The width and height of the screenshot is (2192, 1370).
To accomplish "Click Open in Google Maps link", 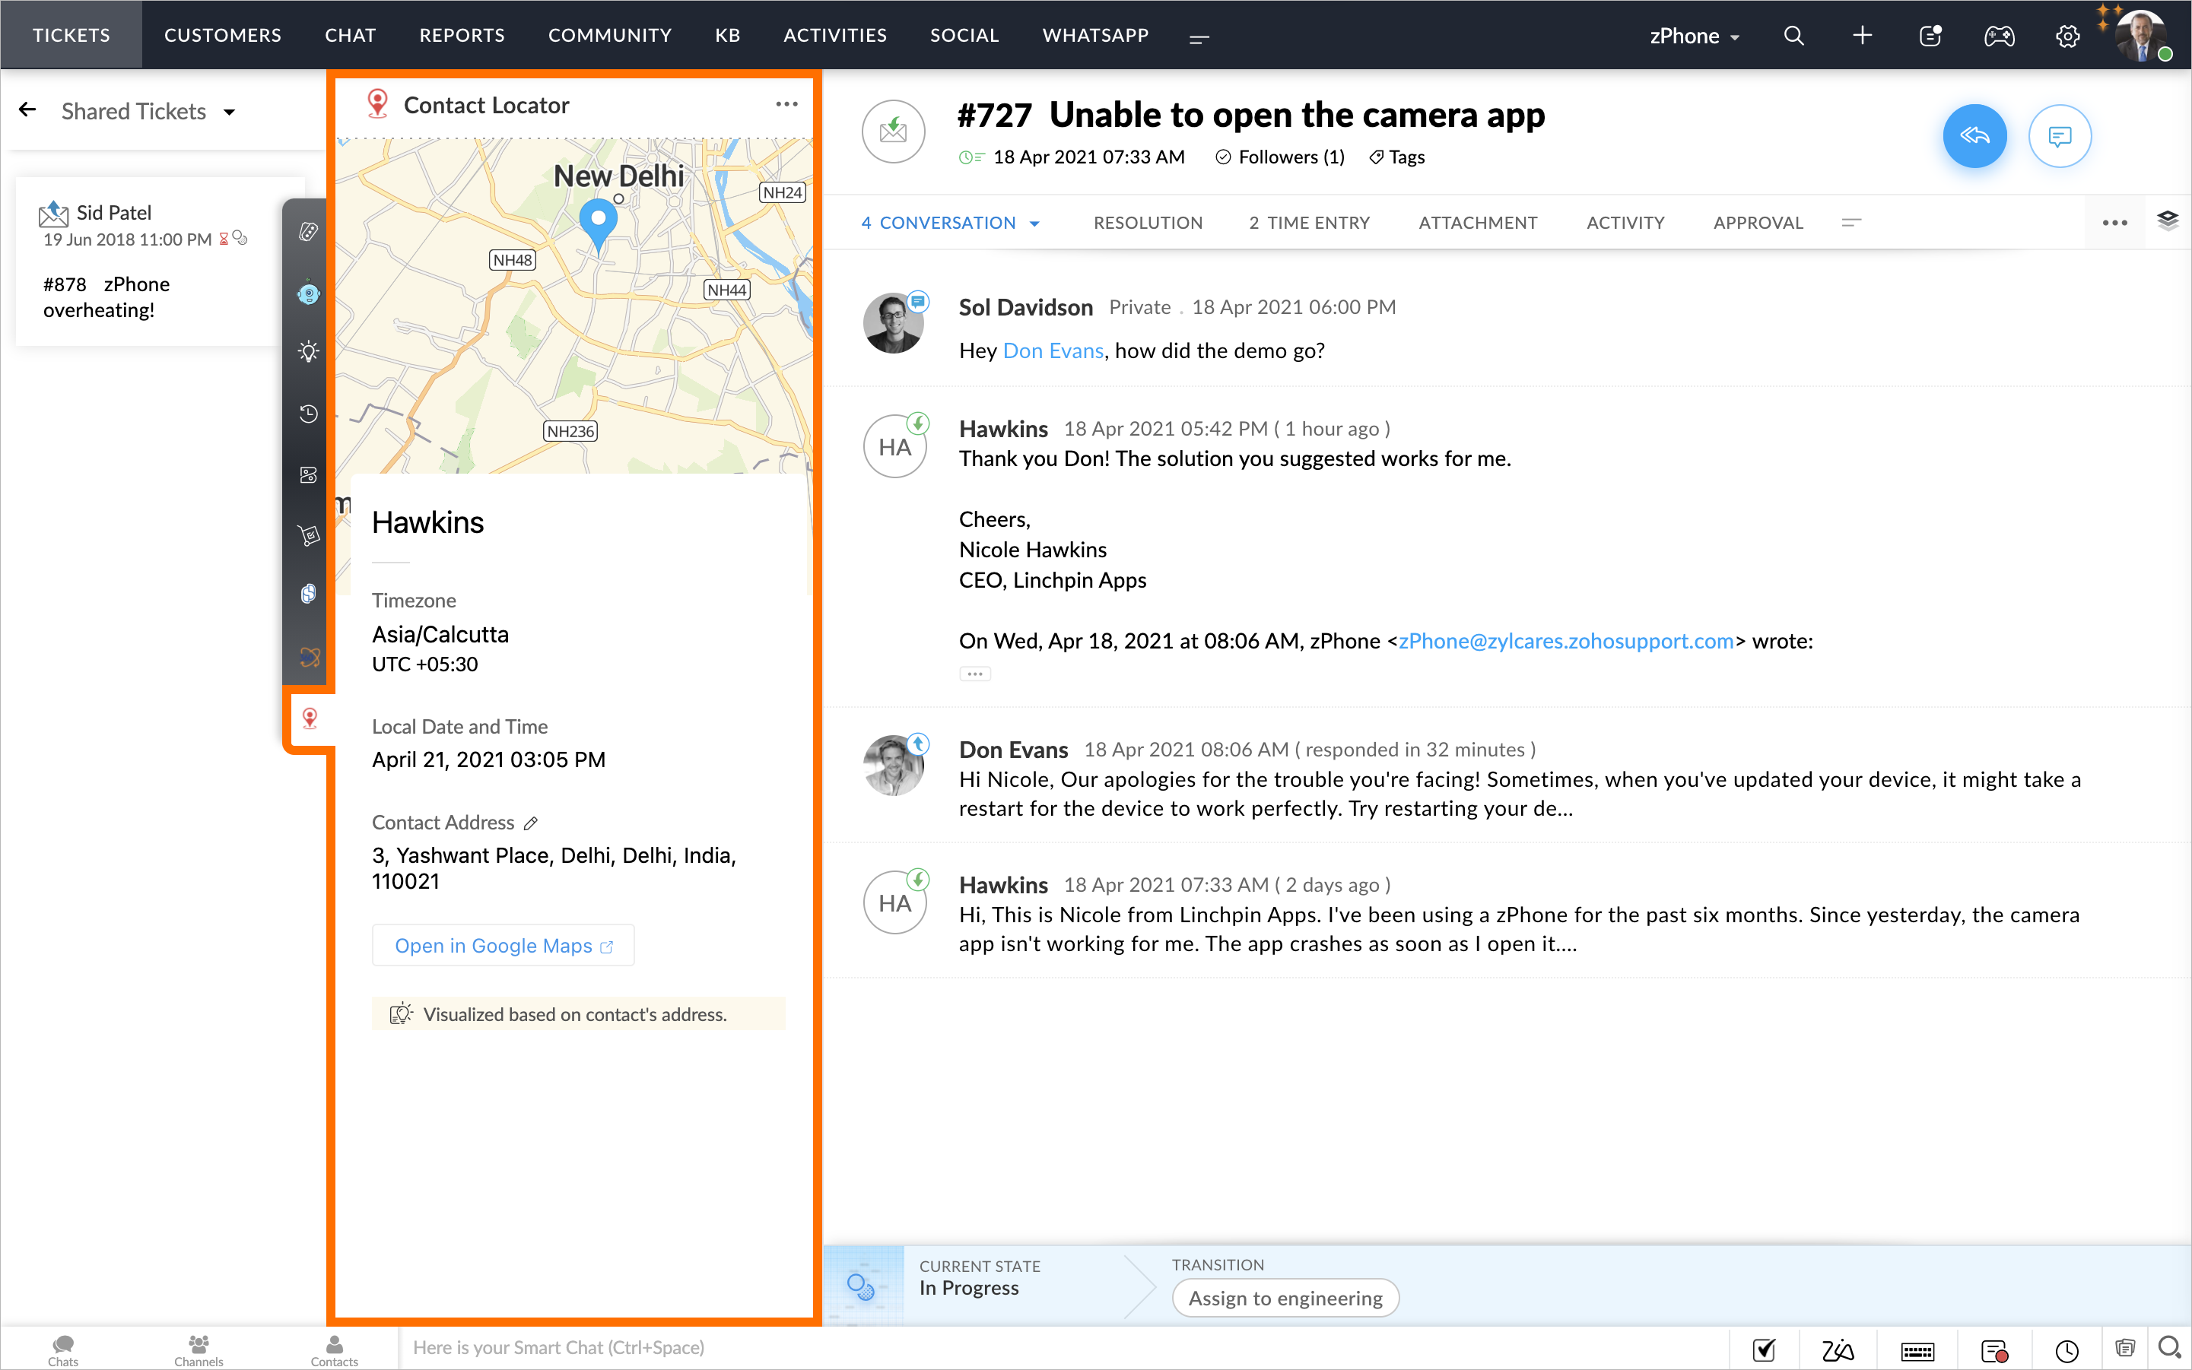I will pos(504,945).
